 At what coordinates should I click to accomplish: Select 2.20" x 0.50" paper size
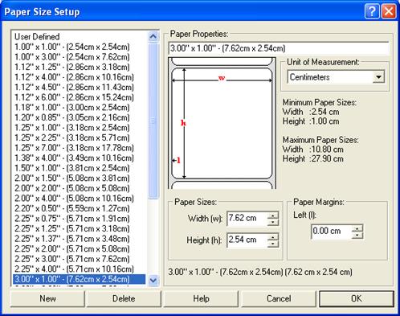80,208
